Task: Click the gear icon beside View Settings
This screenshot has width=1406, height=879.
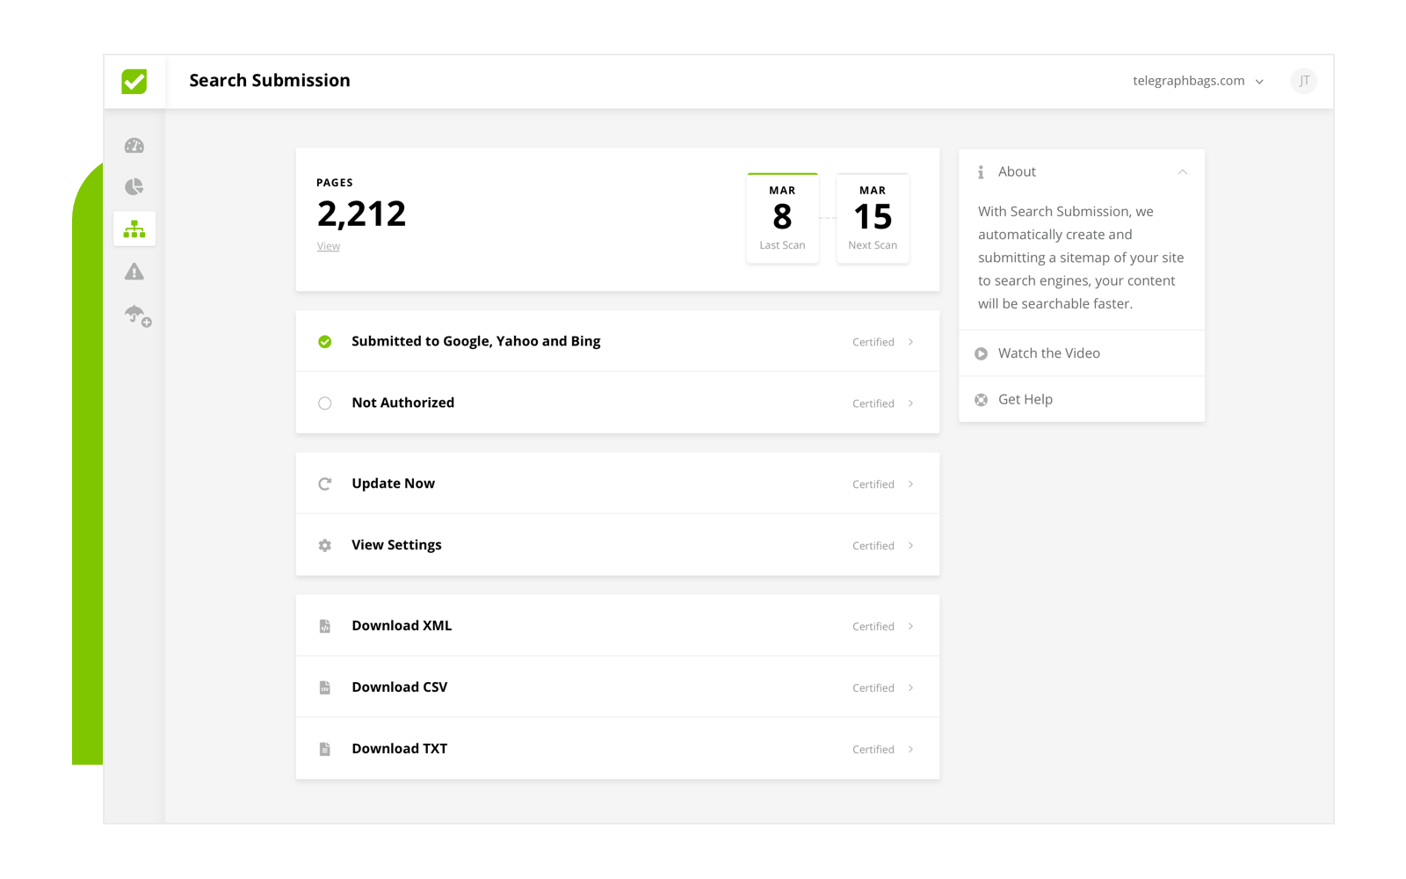Action: (x=325, y=546)
